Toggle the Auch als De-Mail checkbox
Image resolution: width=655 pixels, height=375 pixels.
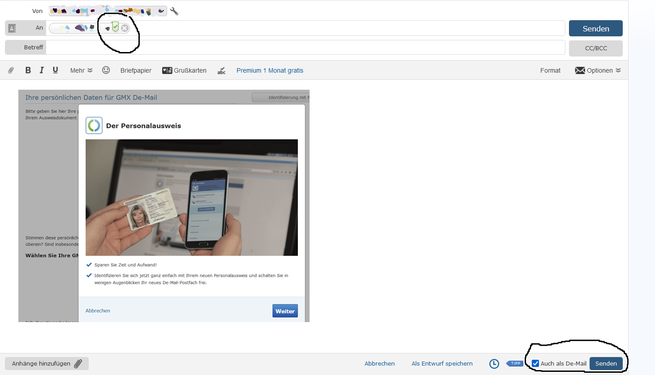point(535,363)
